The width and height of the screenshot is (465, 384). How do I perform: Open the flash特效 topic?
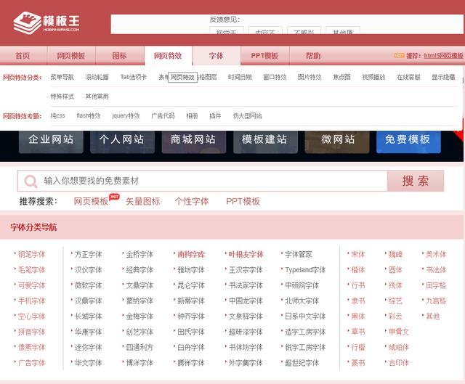pos(89,116)
